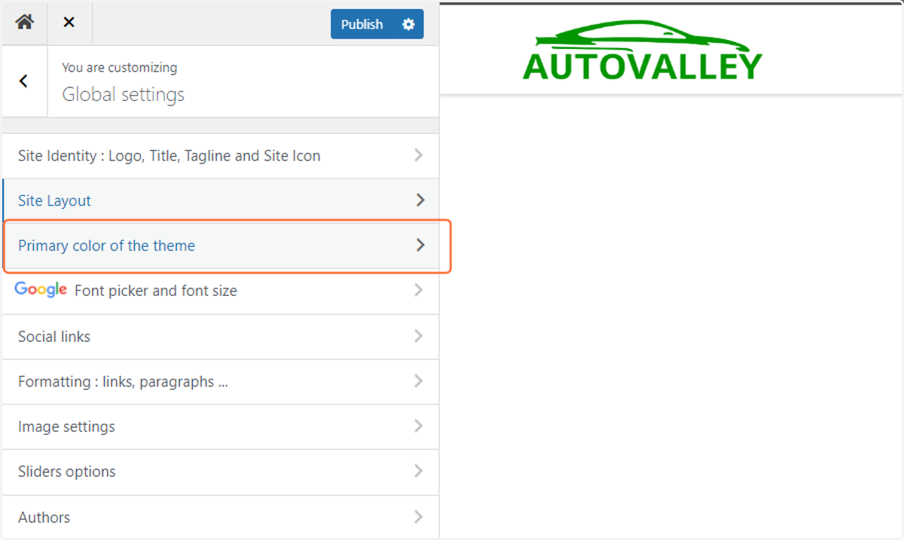904x540 pixels.
Task: Expand chevron on the Social links row
Action: (x=419, y=336)
